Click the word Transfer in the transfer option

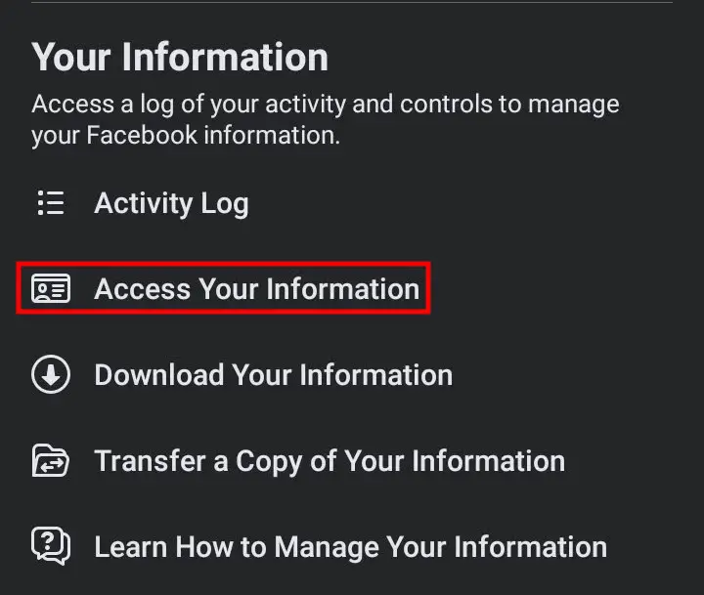(x=150, y=461)
